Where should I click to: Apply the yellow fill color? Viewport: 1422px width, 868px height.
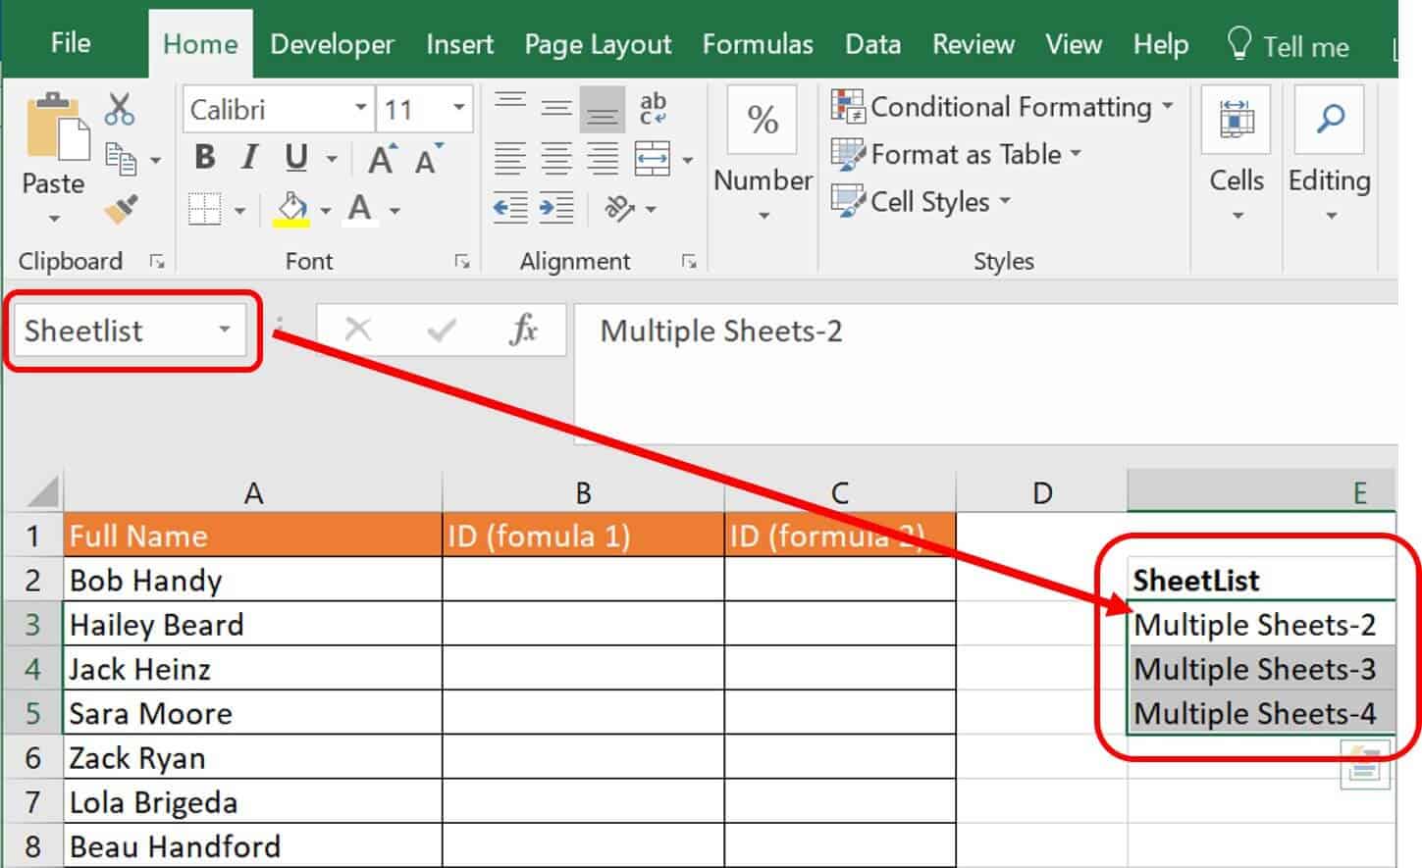pos(291,209)
